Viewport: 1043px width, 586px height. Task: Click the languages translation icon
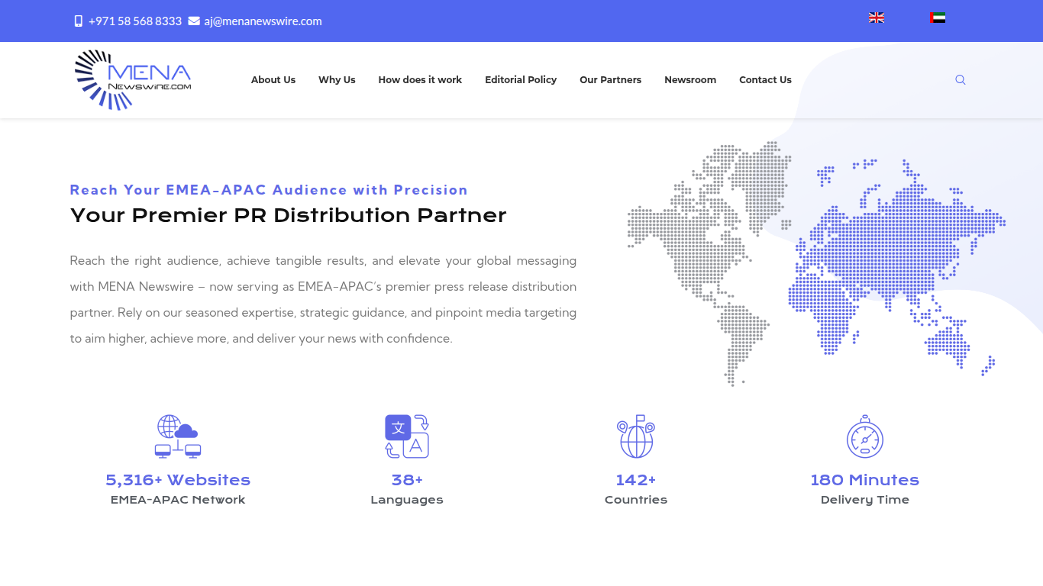407,436
